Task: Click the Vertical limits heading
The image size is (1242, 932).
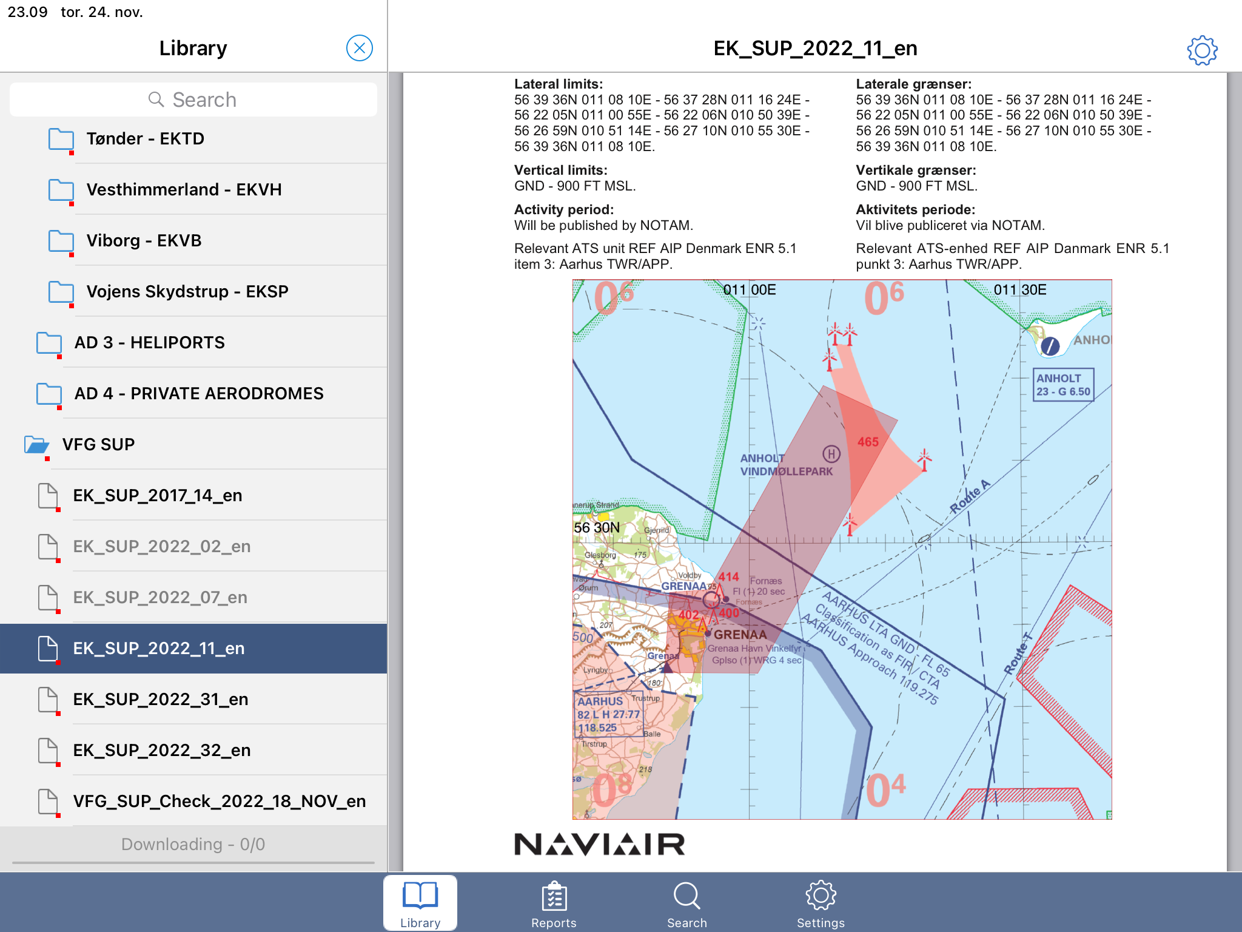Action: coord(561,170)
